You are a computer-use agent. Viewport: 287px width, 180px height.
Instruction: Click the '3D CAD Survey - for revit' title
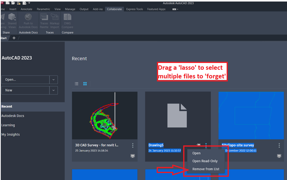[97, 145]
